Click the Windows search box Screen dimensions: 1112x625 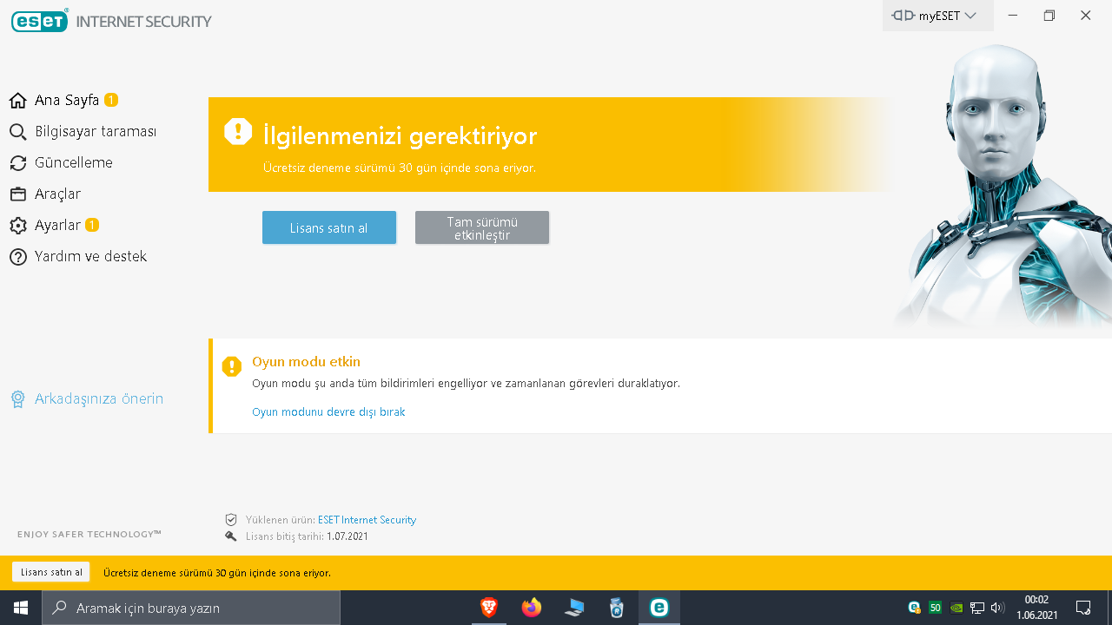[x=191, y=608]
